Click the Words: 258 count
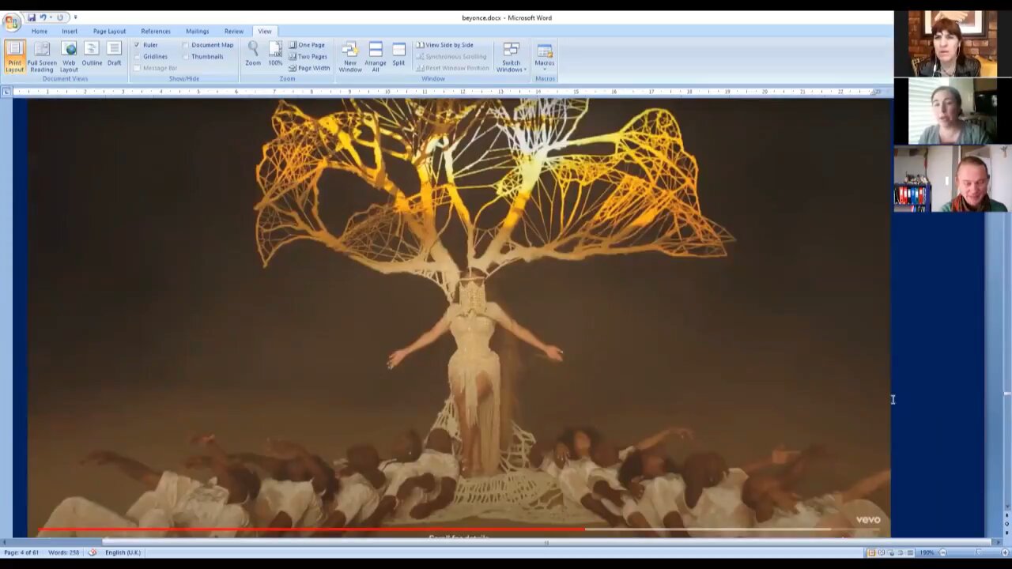1012x569 pixels. 63,552
